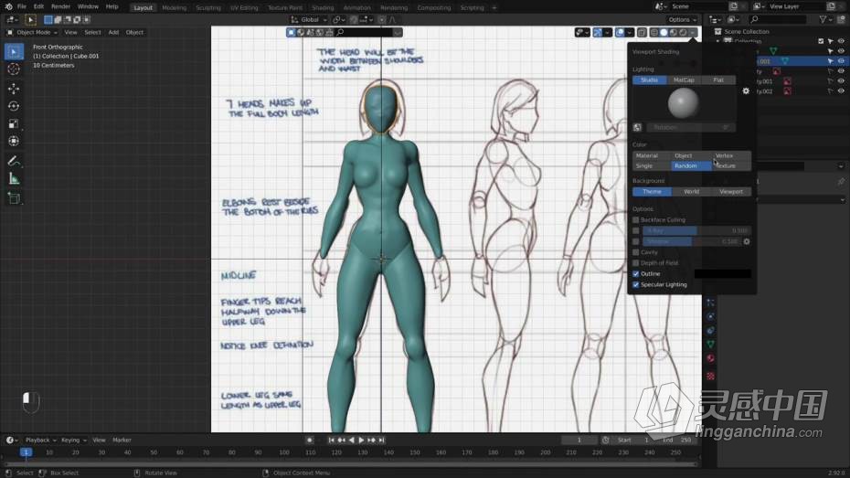The width and height of the screenshot is (850, 478).
Task: Open outliner filter funnel
Action: 823,19
